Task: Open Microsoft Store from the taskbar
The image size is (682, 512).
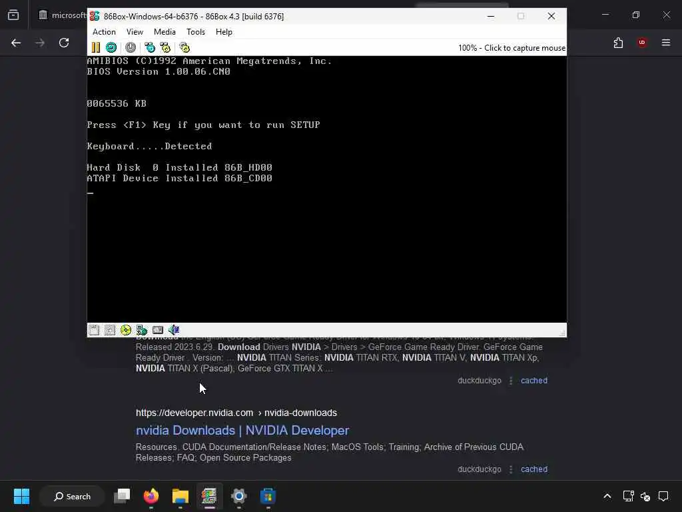Action: [x=268, y=496]
